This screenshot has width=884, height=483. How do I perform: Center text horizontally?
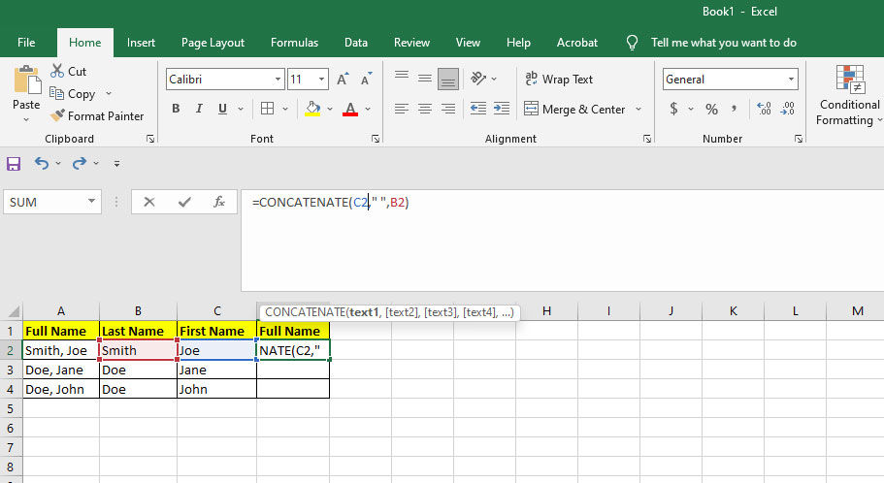coord(424,109)
